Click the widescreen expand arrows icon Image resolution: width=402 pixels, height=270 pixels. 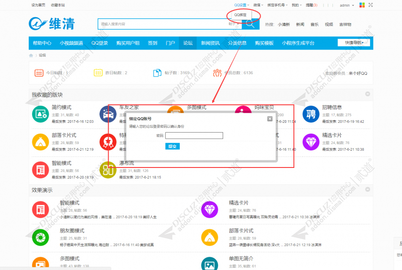[x=371, y=5]
